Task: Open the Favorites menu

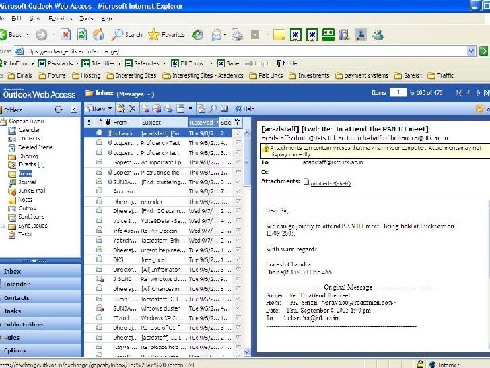Action: coord(61,18)
